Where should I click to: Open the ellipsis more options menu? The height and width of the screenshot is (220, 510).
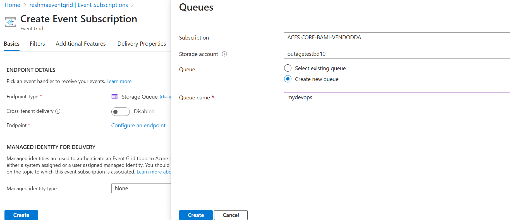click(151, 19)
